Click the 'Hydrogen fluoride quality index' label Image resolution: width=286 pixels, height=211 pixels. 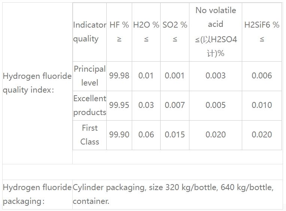37,83
